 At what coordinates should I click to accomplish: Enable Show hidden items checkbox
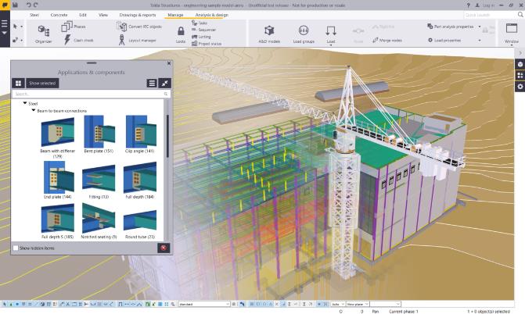(16, 248)
